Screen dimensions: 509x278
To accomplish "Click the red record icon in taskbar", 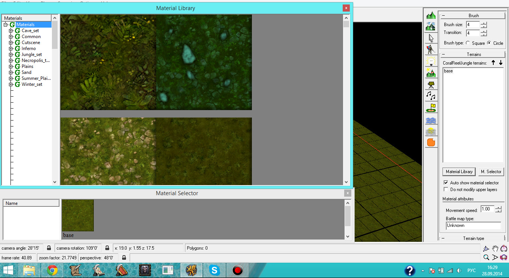I will tap(237, 270).
